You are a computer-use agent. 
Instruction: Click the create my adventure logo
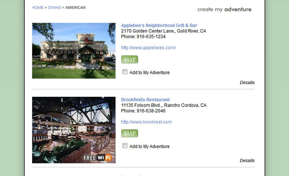tap(224, 10)
